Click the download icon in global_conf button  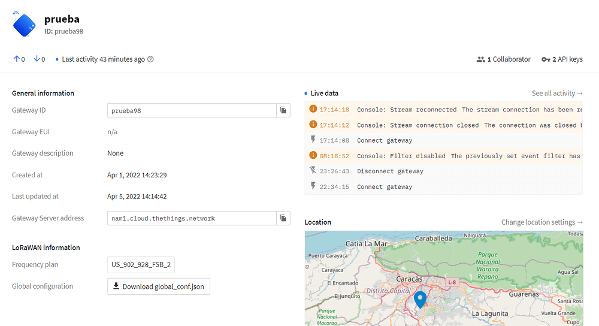point(116,286)
